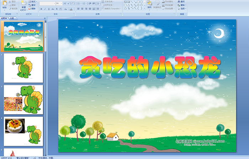Select the Text Box shape icon
This screenshot has height=159, width=249.
(x=125, y=2)
